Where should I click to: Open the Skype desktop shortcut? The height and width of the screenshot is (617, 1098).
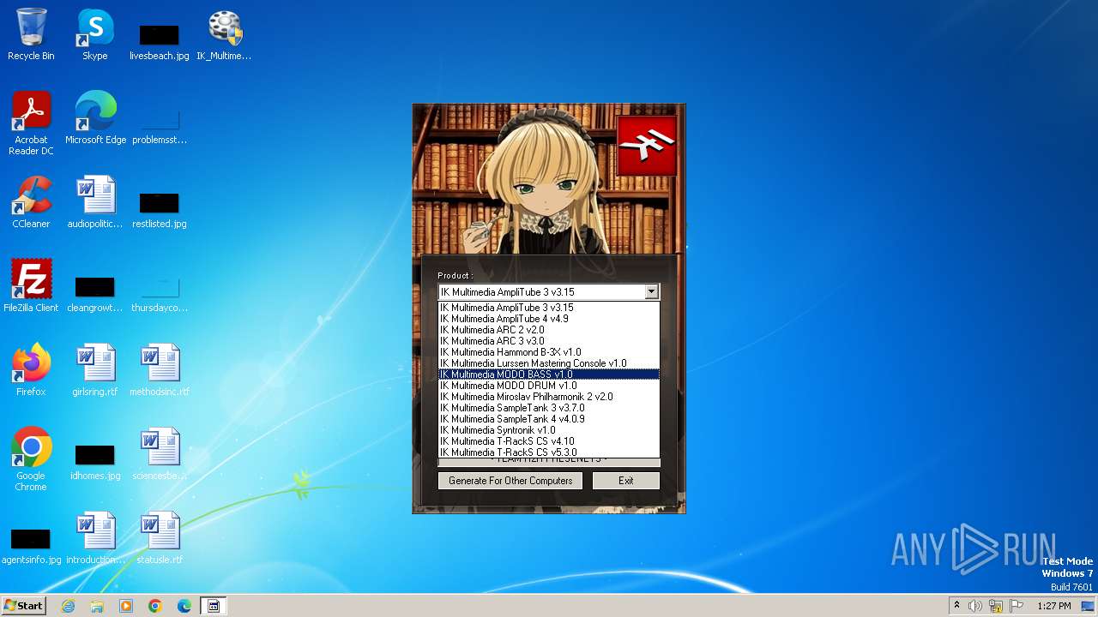pos(94,34)
